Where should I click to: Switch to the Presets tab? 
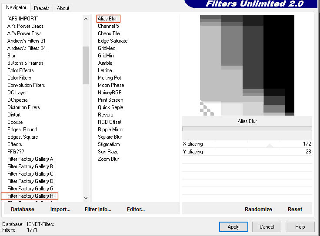click(x=42, y=8)
